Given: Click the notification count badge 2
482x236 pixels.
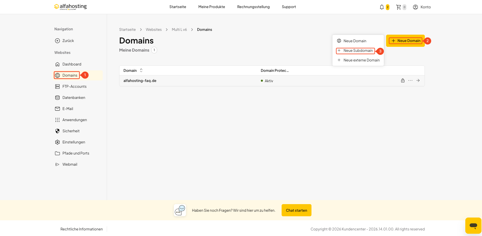Looking at the screenshot, I should (x=388, y=7).
